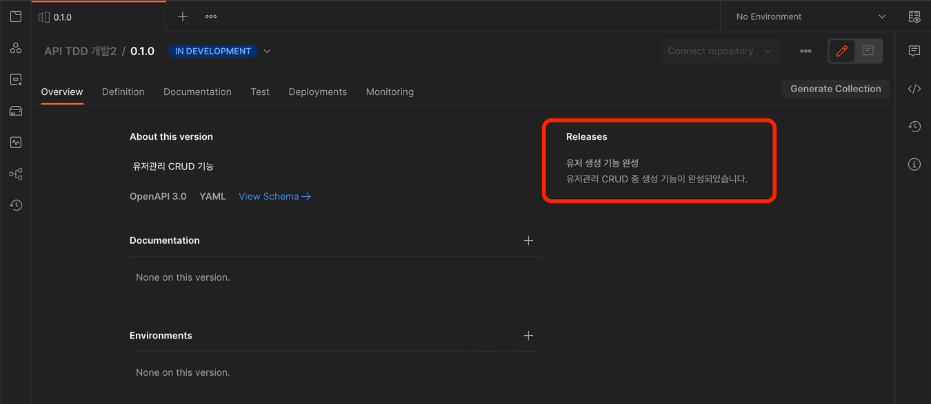Open Flows icon in left sidebar
The height and width of the screenshot is (404, 931).
coord(16,174)
